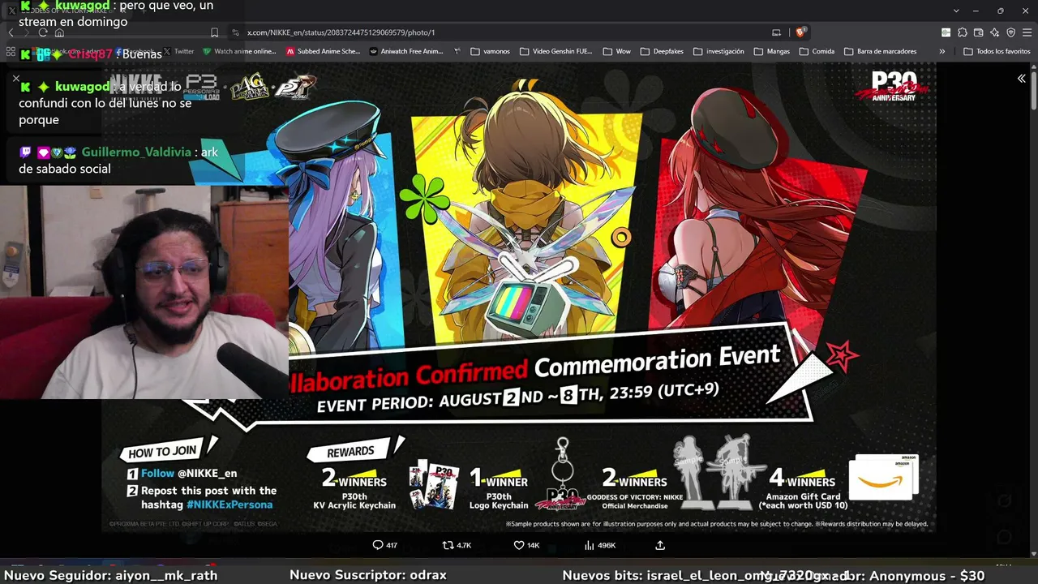Image resolution: width=1038 pixels, height=584 pixels.
Task: Go back with the browser back arrow
Action: [11, 32]
